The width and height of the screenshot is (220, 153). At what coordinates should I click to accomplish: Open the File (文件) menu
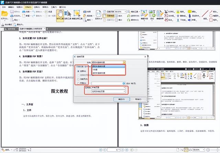click(x=4, y=7)
